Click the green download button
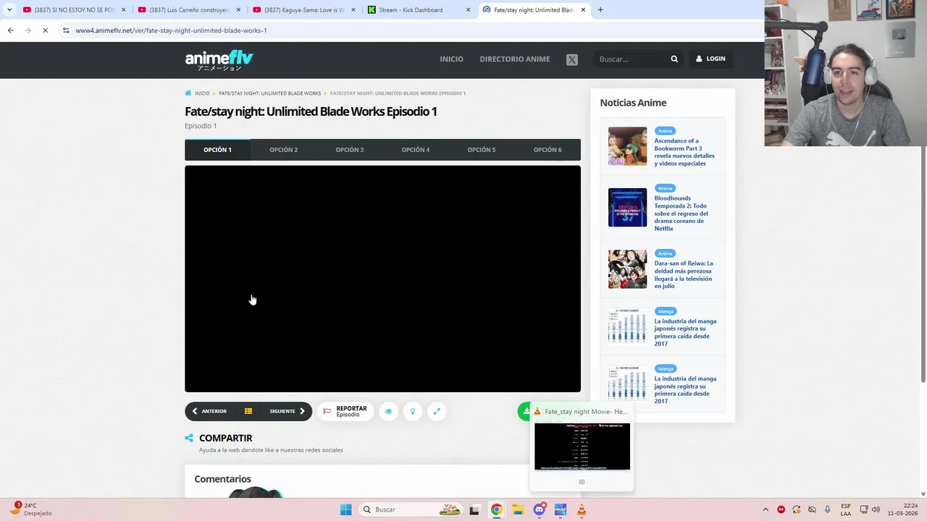Viewport: 927px width, 521px height. [x=525, y=411]
